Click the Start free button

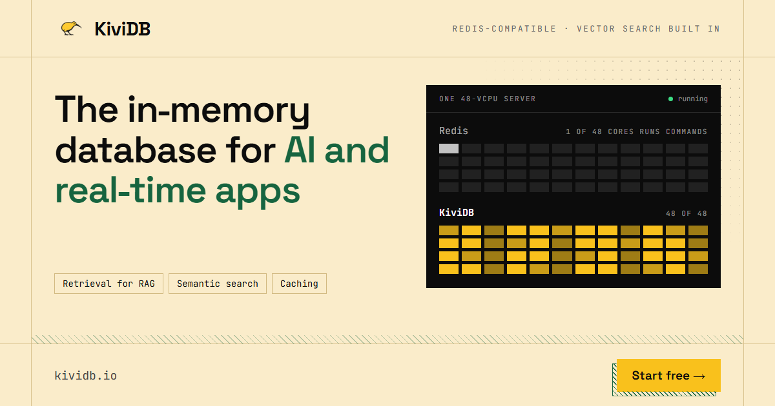click(x=668, y=376)
